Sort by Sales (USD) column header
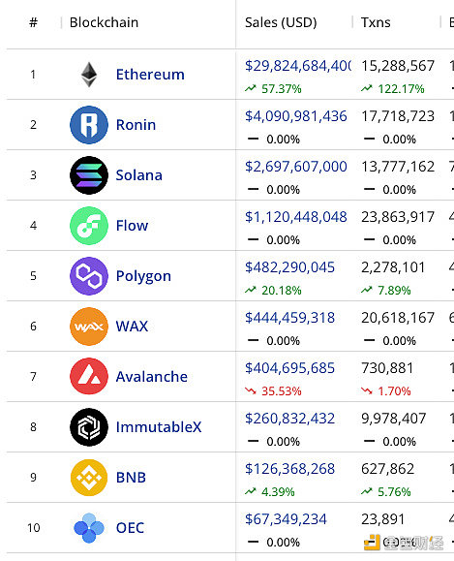454x561 pixels. [281, 22]
